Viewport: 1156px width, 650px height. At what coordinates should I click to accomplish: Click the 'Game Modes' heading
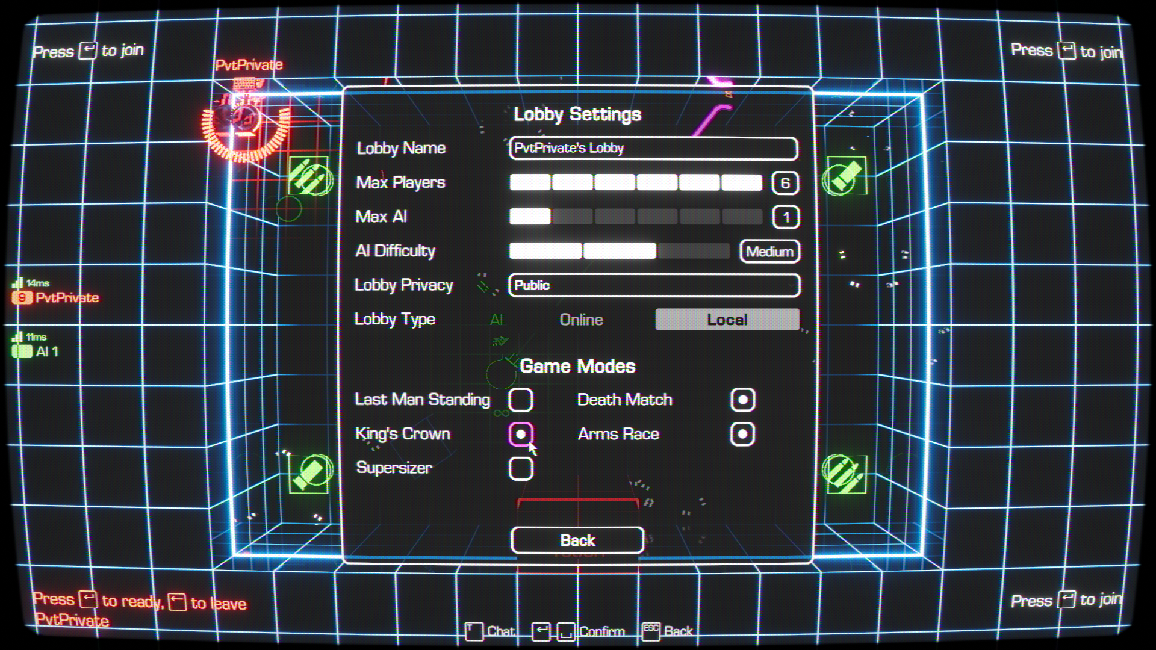(x=577, y=366)
